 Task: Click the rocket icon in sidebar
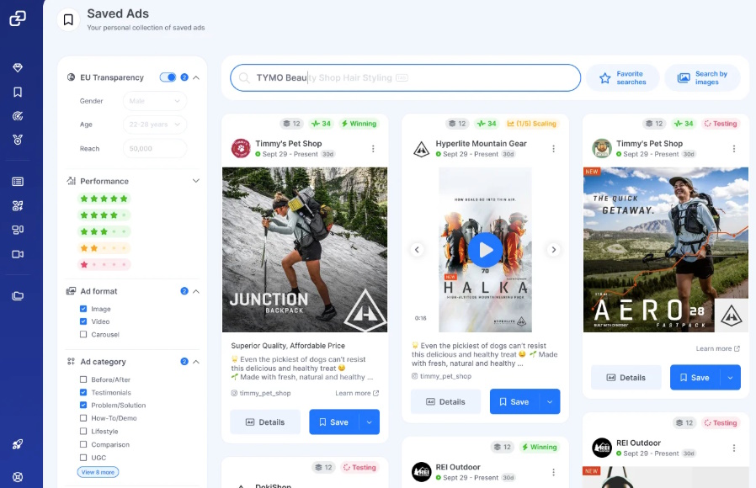pos(18,444)
